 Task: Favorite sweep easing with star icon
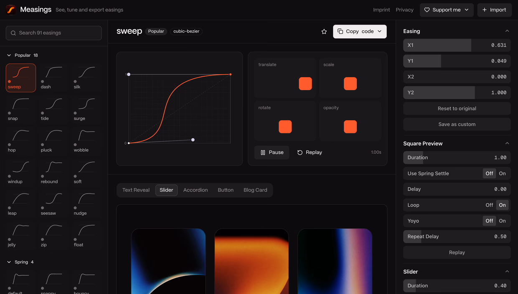[324, 31]
